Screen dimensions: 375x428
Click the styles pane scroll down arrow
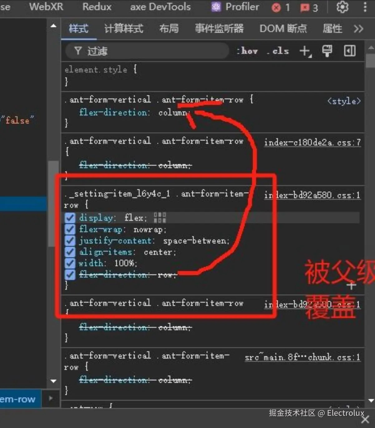pos(371,400)
